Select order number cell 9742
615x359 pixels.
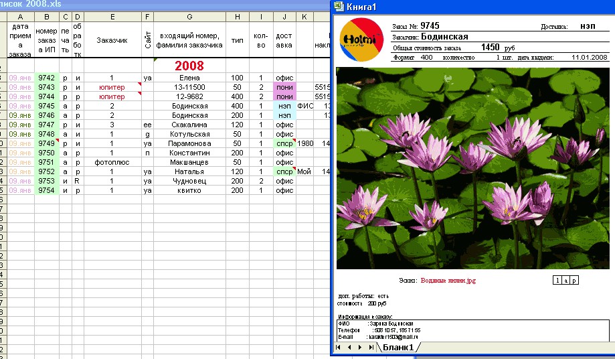tap(47, 78)
